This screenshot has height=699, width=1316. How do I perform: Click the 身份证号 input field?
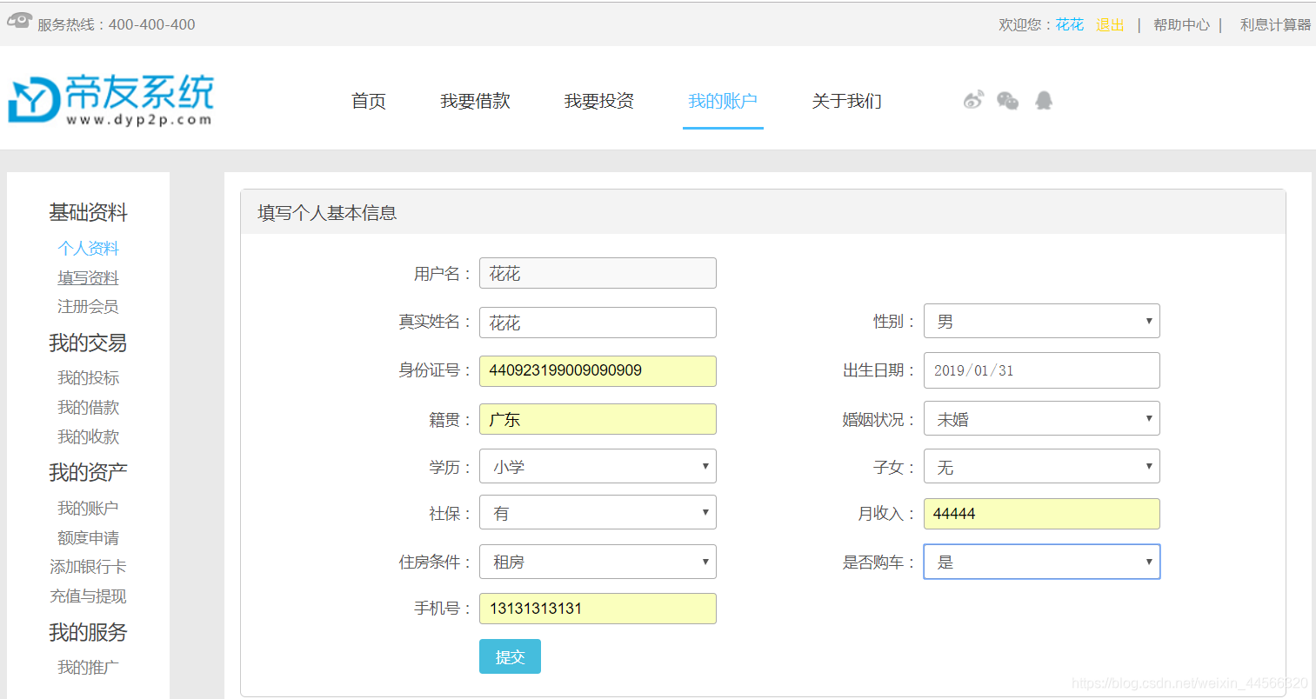pyautogui.click(x=598, y=370)
